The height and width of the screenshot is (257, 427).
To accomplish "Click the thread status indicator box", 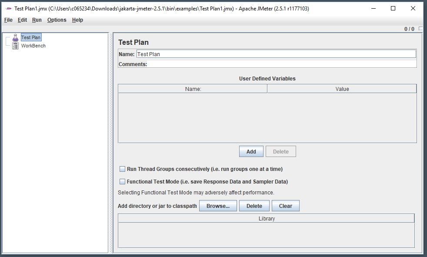I will point(421,29).
